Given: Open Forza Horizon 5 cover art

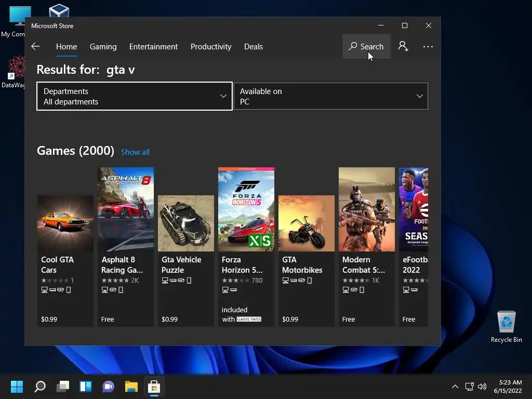Looking at the screenshot, I should click(x=246, y=209).
